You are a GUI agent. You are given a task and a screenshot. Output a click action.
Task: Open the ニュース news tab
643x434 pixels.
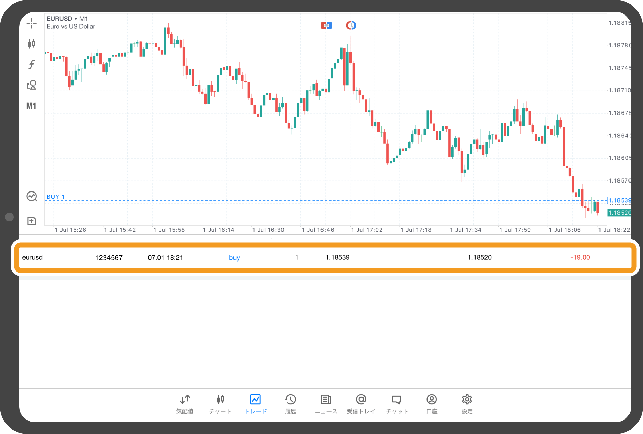pyautogui.click(x=326, y=404)
